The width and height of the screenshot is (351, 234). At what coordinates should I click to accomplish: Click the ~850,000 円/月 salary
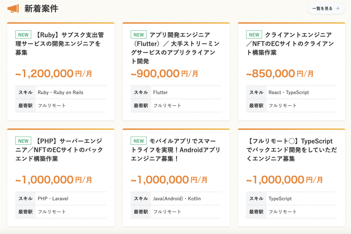coord(280,73)
